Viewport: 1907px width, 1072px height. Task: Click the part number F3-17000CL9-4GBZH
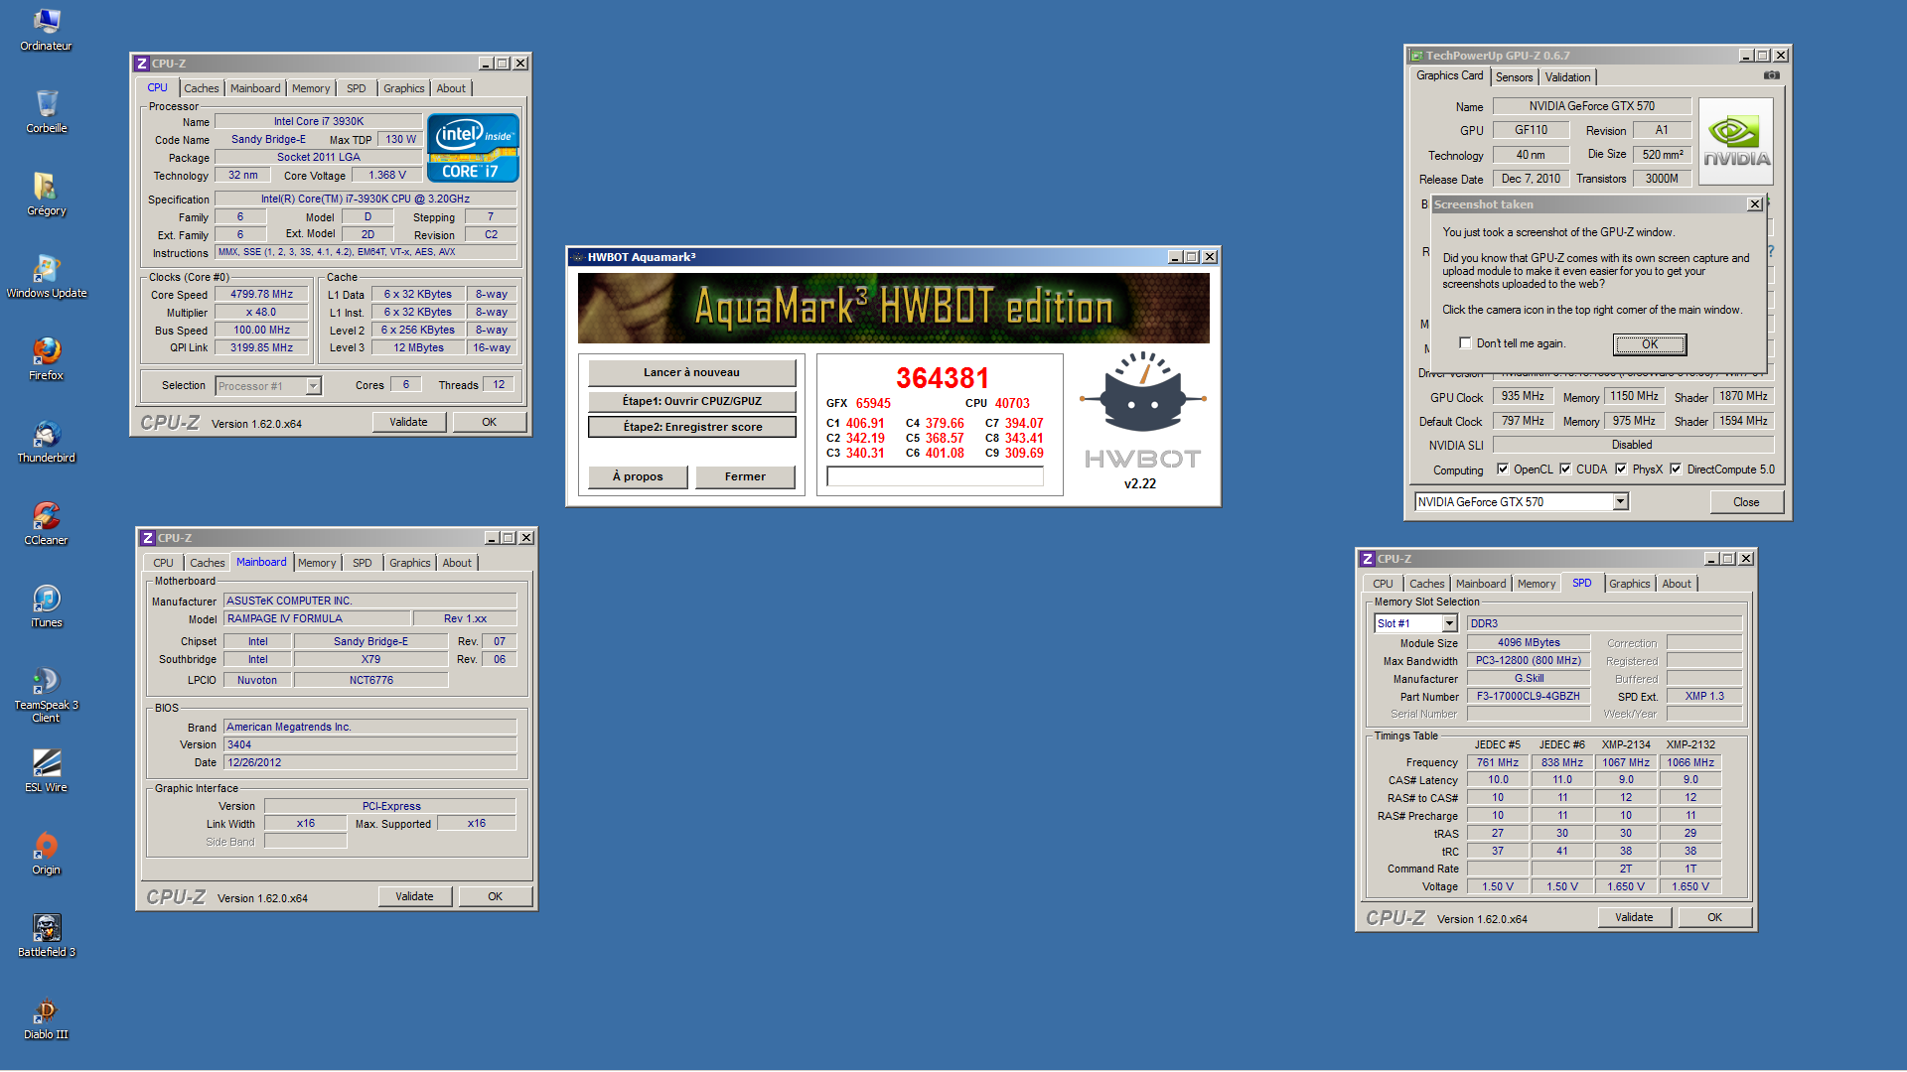tap(1528, 697)
